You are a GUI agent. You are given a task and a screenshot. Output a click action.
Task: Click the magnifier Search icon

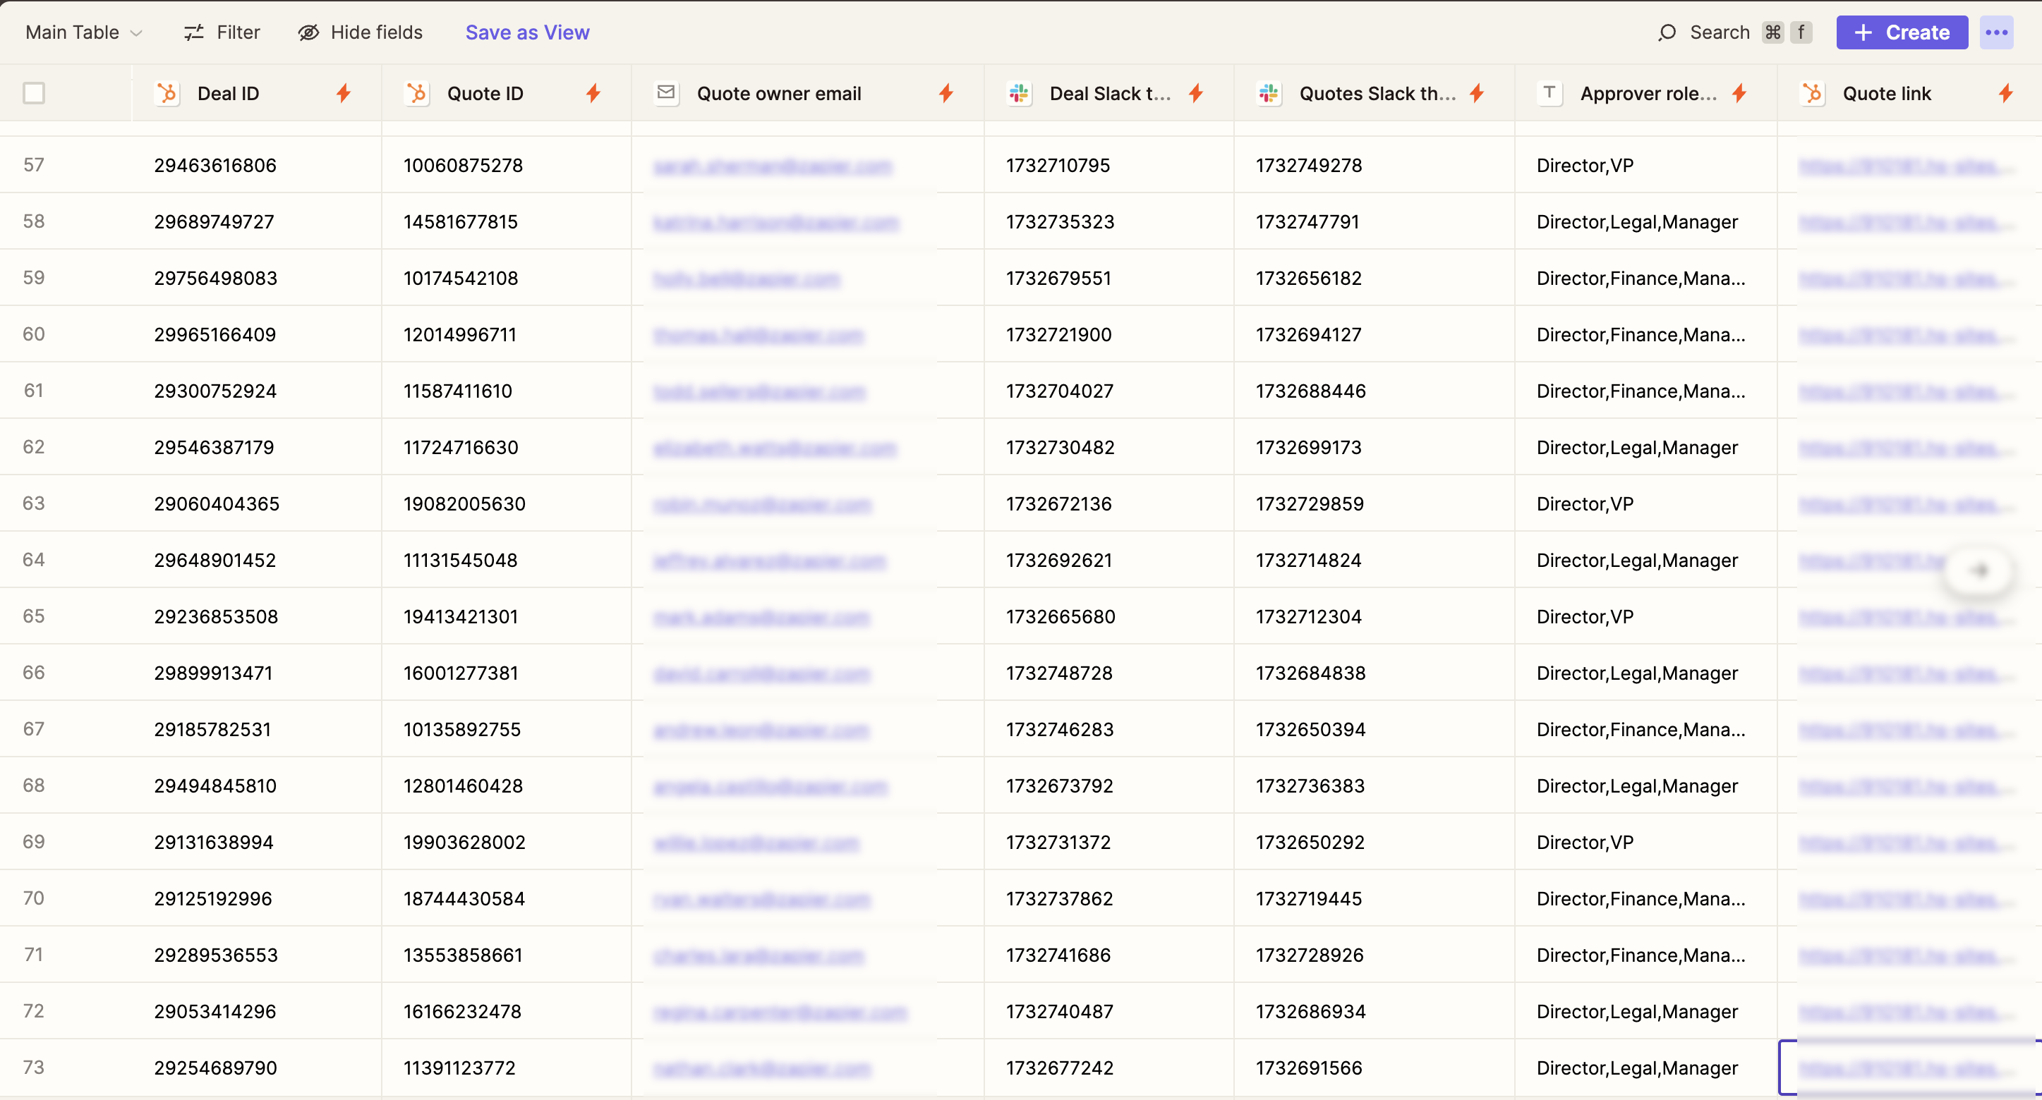[1667, 32]
